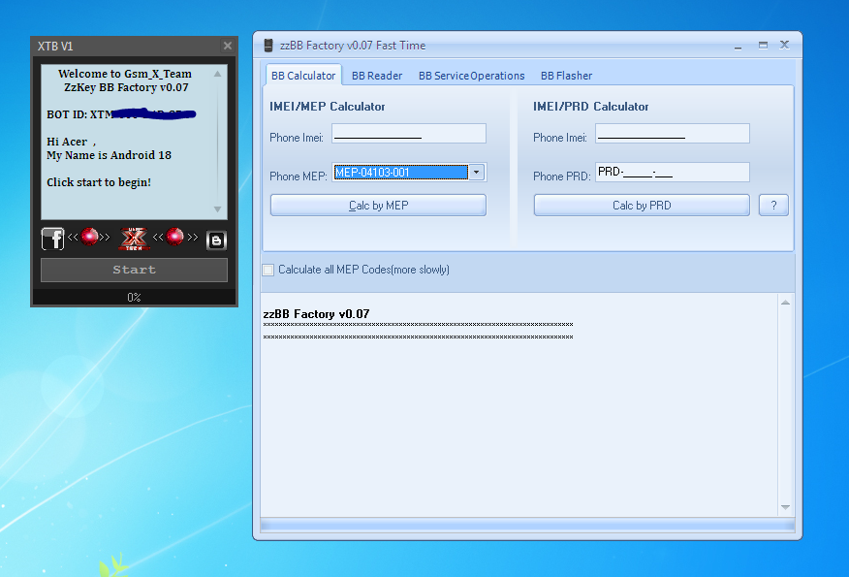Click the Calc by MEP button
This screenshot has height=577, width=849.
pyautogui.click(x=378, y=205)
